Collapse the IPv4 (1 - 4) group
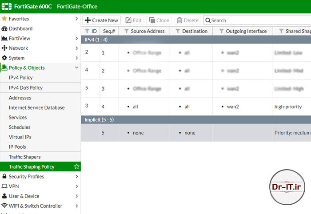This screenshot has height=214, width=311. pos(102,40)
